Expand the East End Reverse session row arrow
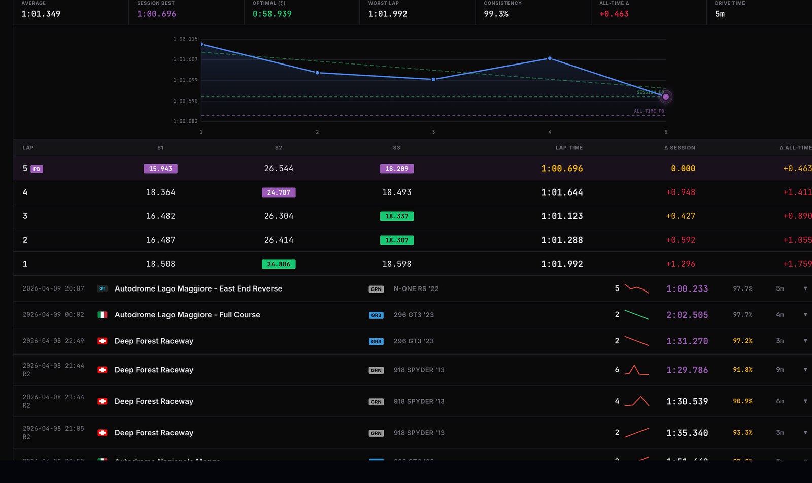 click(x=805, y=288)
